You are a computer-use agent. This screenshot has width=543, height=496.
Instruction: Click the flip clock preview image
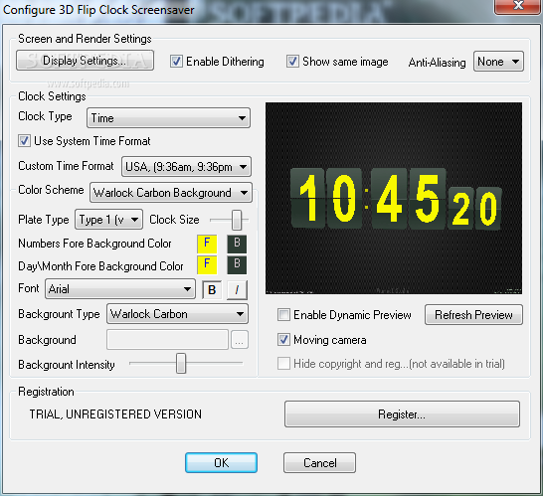pos(394,199)
